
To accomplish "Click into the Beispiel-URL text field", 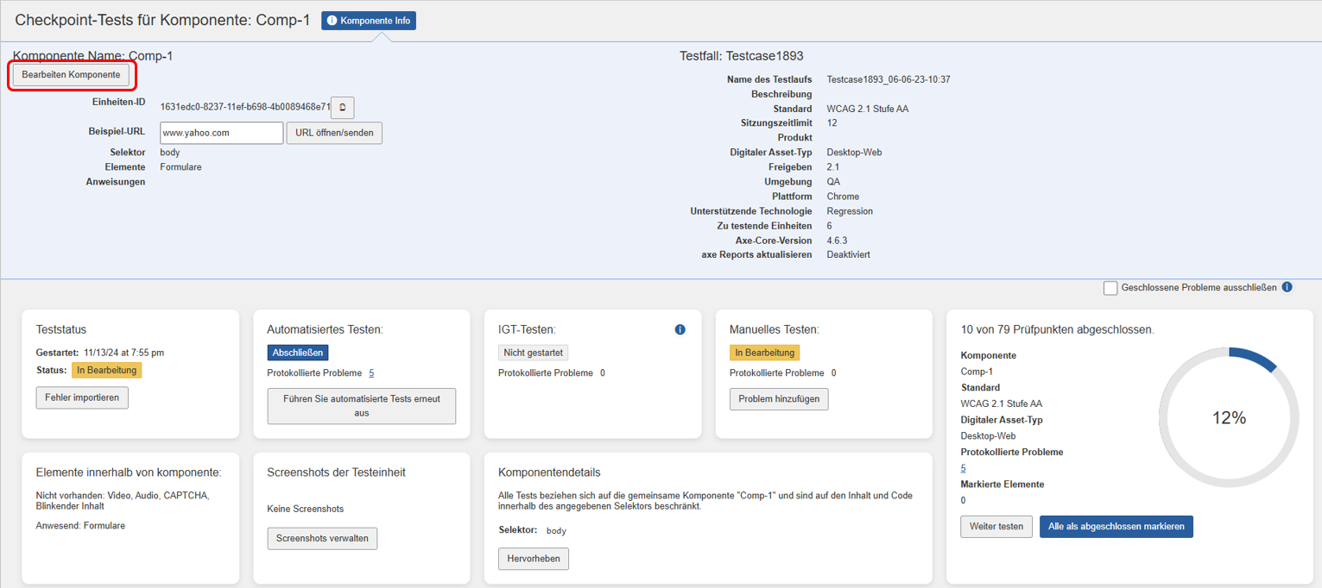I will point(222,133).
